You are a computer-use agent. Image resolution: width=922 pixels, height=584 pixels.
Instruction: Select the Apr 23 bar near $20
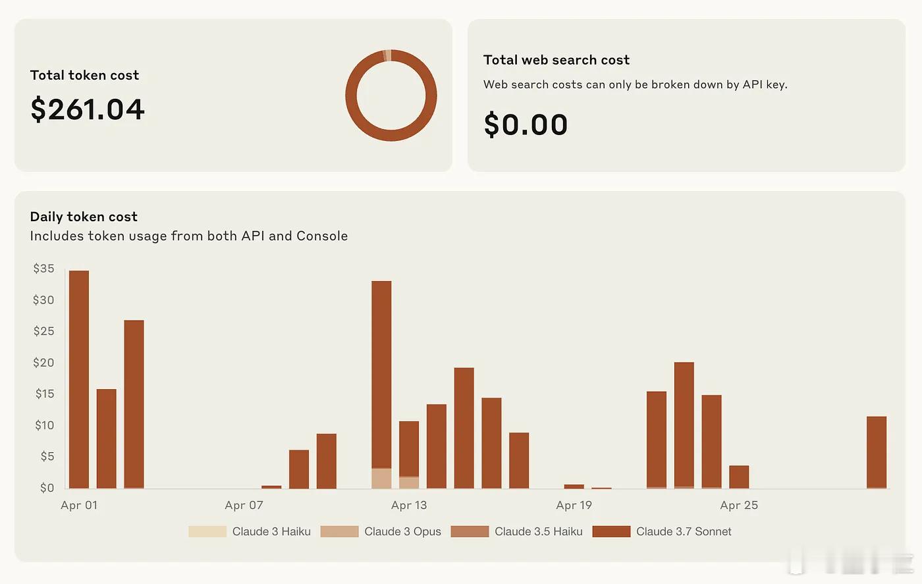(684, 425)
